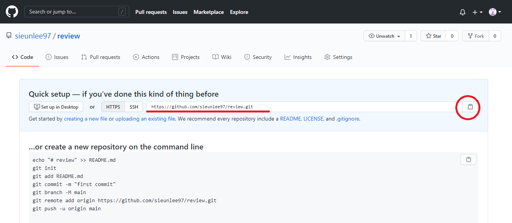This screenshot has width=512, height=223.
Task: Click the slash shortcut hint in search
Action: click(x=122, y=12)
